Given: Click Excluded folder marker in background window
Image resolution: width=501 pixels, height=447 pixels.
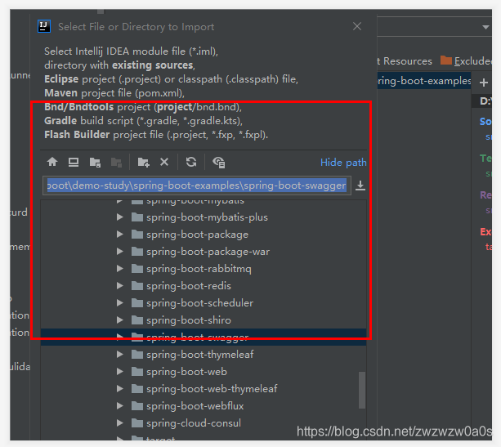Looking at the screenshot, I should (x=466, y=60).
